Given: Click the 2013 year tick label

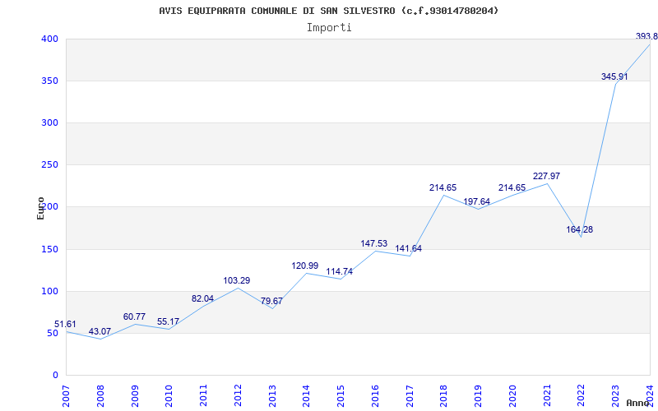Looking at the screenshot, I should pyautogui.click(x=272, y=396).
